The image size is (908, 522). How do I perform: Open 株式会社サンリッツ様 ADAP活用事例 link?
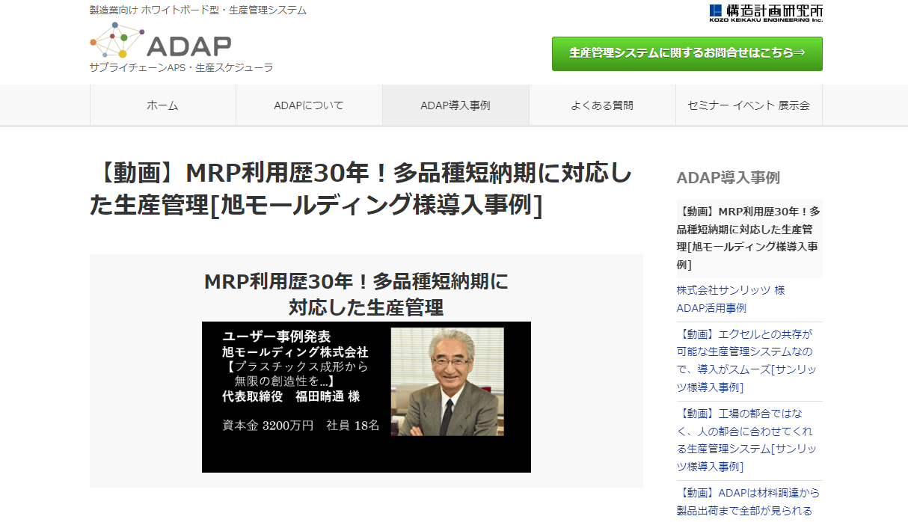[x=731, y=299]
